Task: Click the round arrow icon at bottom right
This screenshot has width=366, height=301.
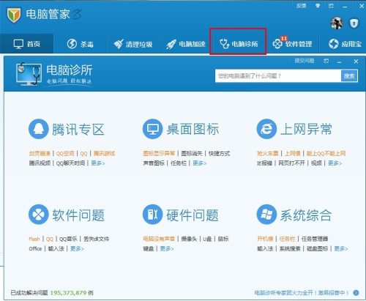Action: [356, 292]
